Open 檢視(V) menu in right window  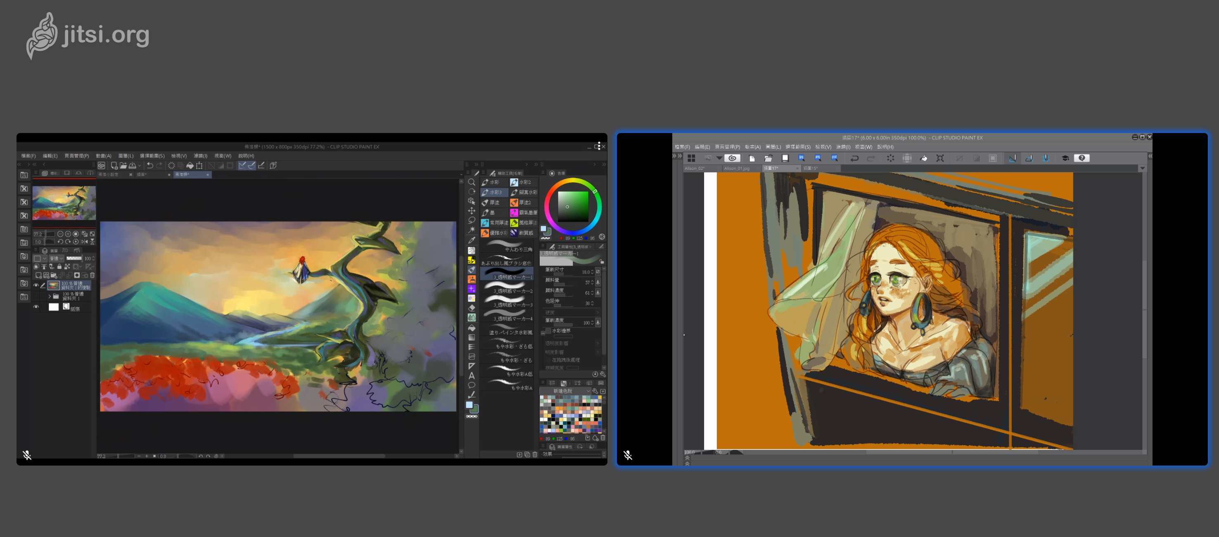point(823,147)
